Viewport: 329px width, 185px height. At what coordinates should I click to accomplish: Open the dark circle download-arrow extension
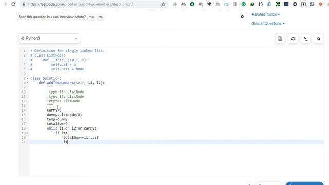click(x=295, y=4)
